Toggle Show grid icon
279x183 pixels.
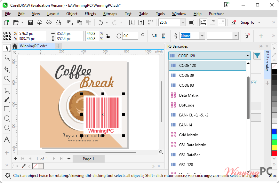[212, 22]
